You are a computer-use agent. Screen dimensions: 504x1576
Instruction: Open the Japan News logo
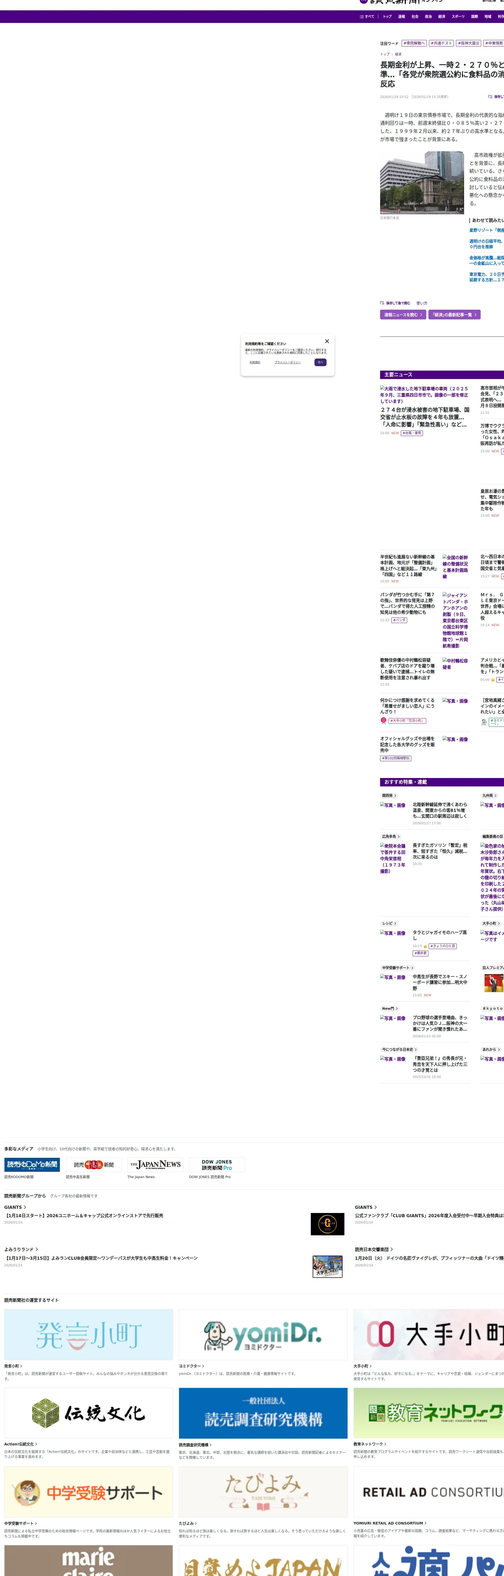(155, 1164)
